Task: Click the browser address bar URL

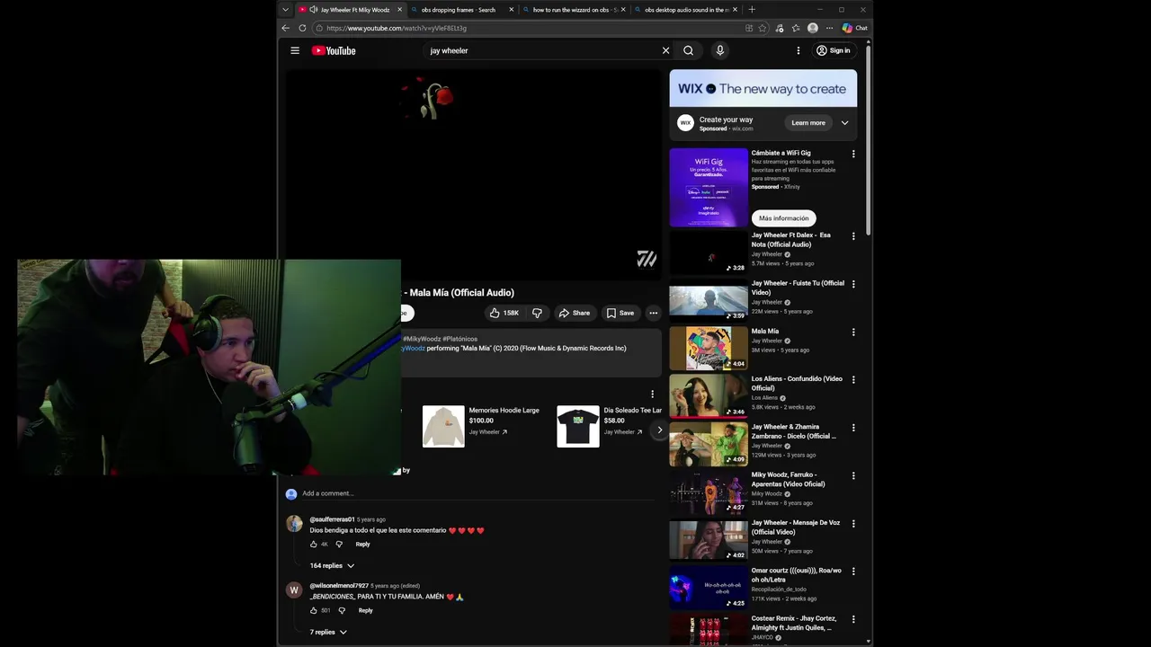Action: tap(397, 28)
